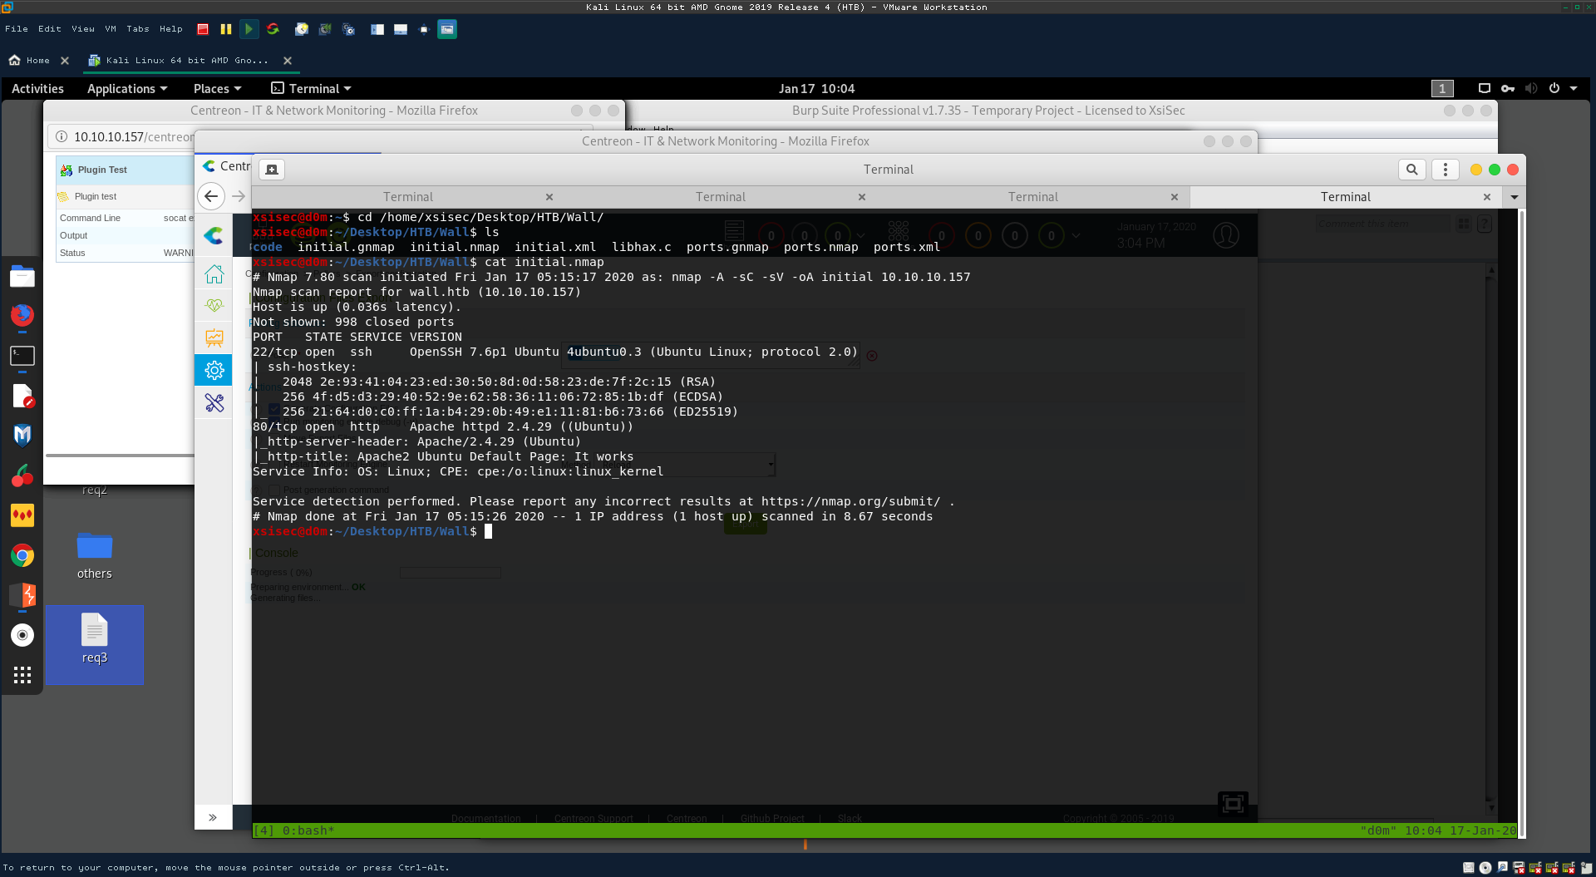The height and width of the screenshot is (877, 1596).
Task: Close the first Terminal tab
Action: pyautogui.click(x=549, y=197)
